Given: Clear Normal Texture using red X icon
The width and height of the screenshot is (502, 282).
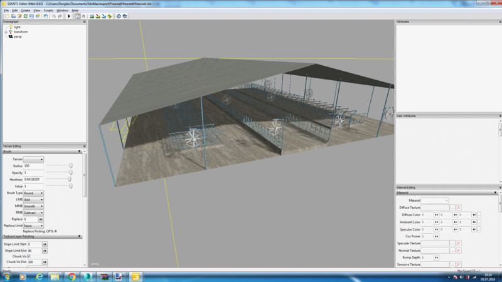Looking at the screenshot, I should click(459, 250).
